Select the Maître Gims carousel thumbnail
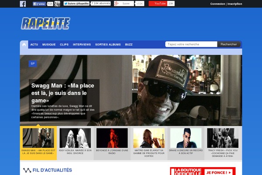 coord(149,138)
